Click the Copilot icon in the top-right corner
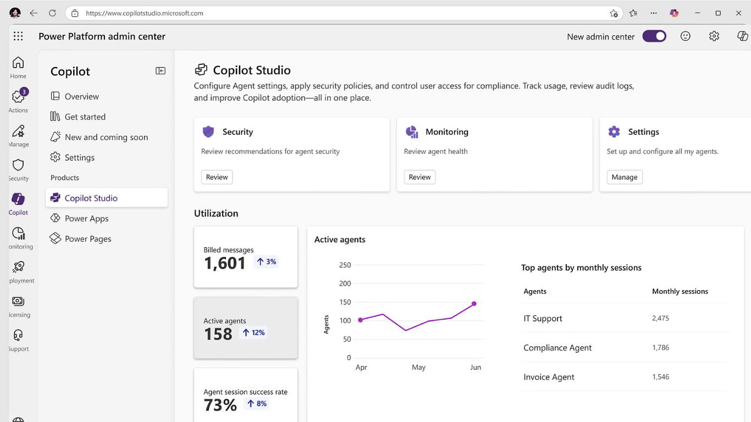 pos(743,36)
